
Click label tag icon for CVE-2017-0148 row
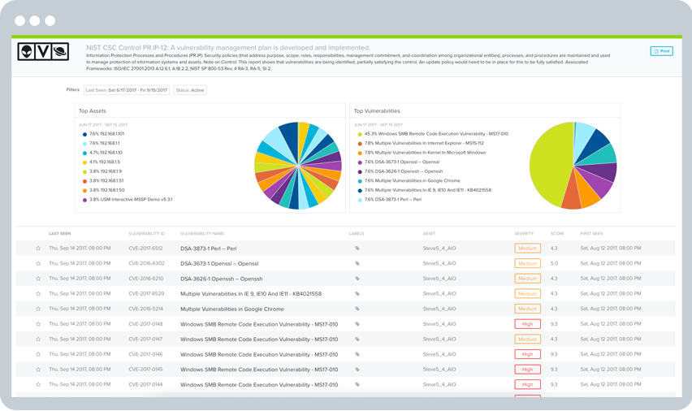pos(357,324)
